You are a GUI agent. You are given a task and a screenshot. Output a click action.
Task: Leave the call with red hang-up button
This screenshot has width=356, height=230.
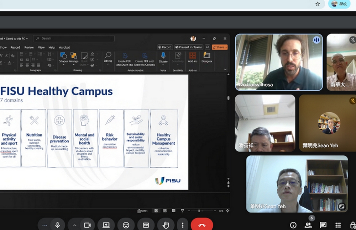tap(202, 225)
